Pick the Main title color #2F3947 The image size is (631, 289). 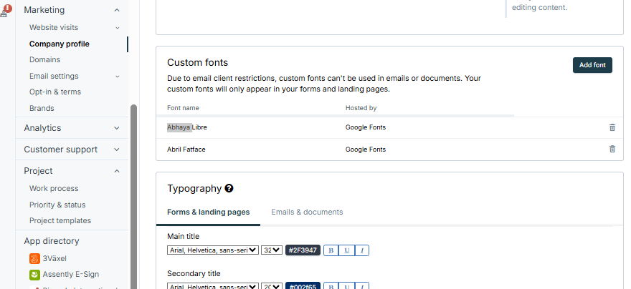pyautogui.click(x=303, y=250)
